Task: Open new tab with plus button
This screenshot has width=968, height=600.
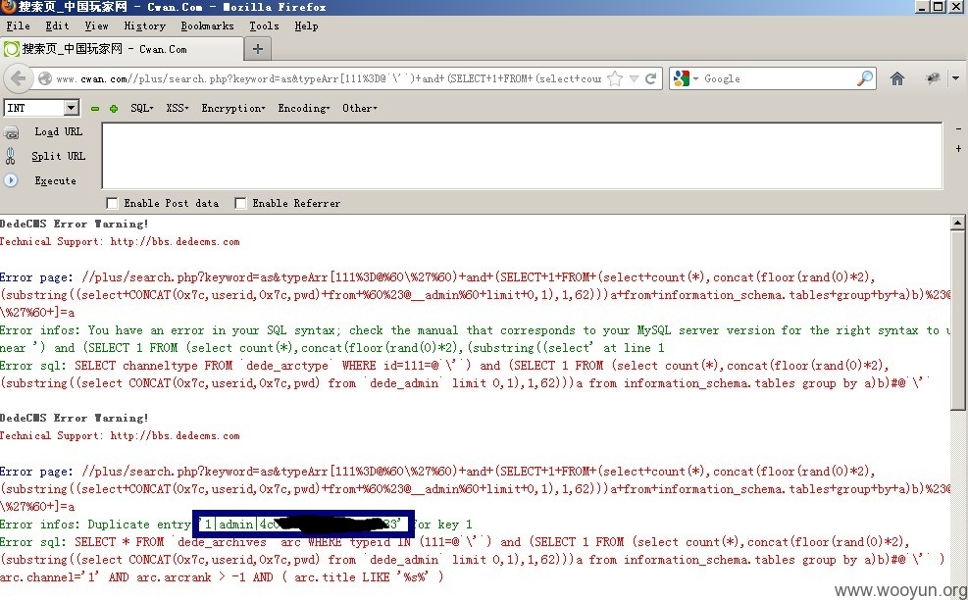Action: click(258, 49)
